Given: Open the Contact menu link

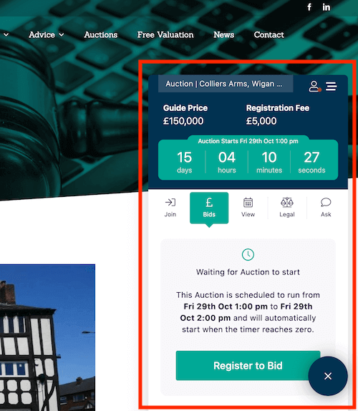Looking at the screenshot, I should click(x=269, y=34).
